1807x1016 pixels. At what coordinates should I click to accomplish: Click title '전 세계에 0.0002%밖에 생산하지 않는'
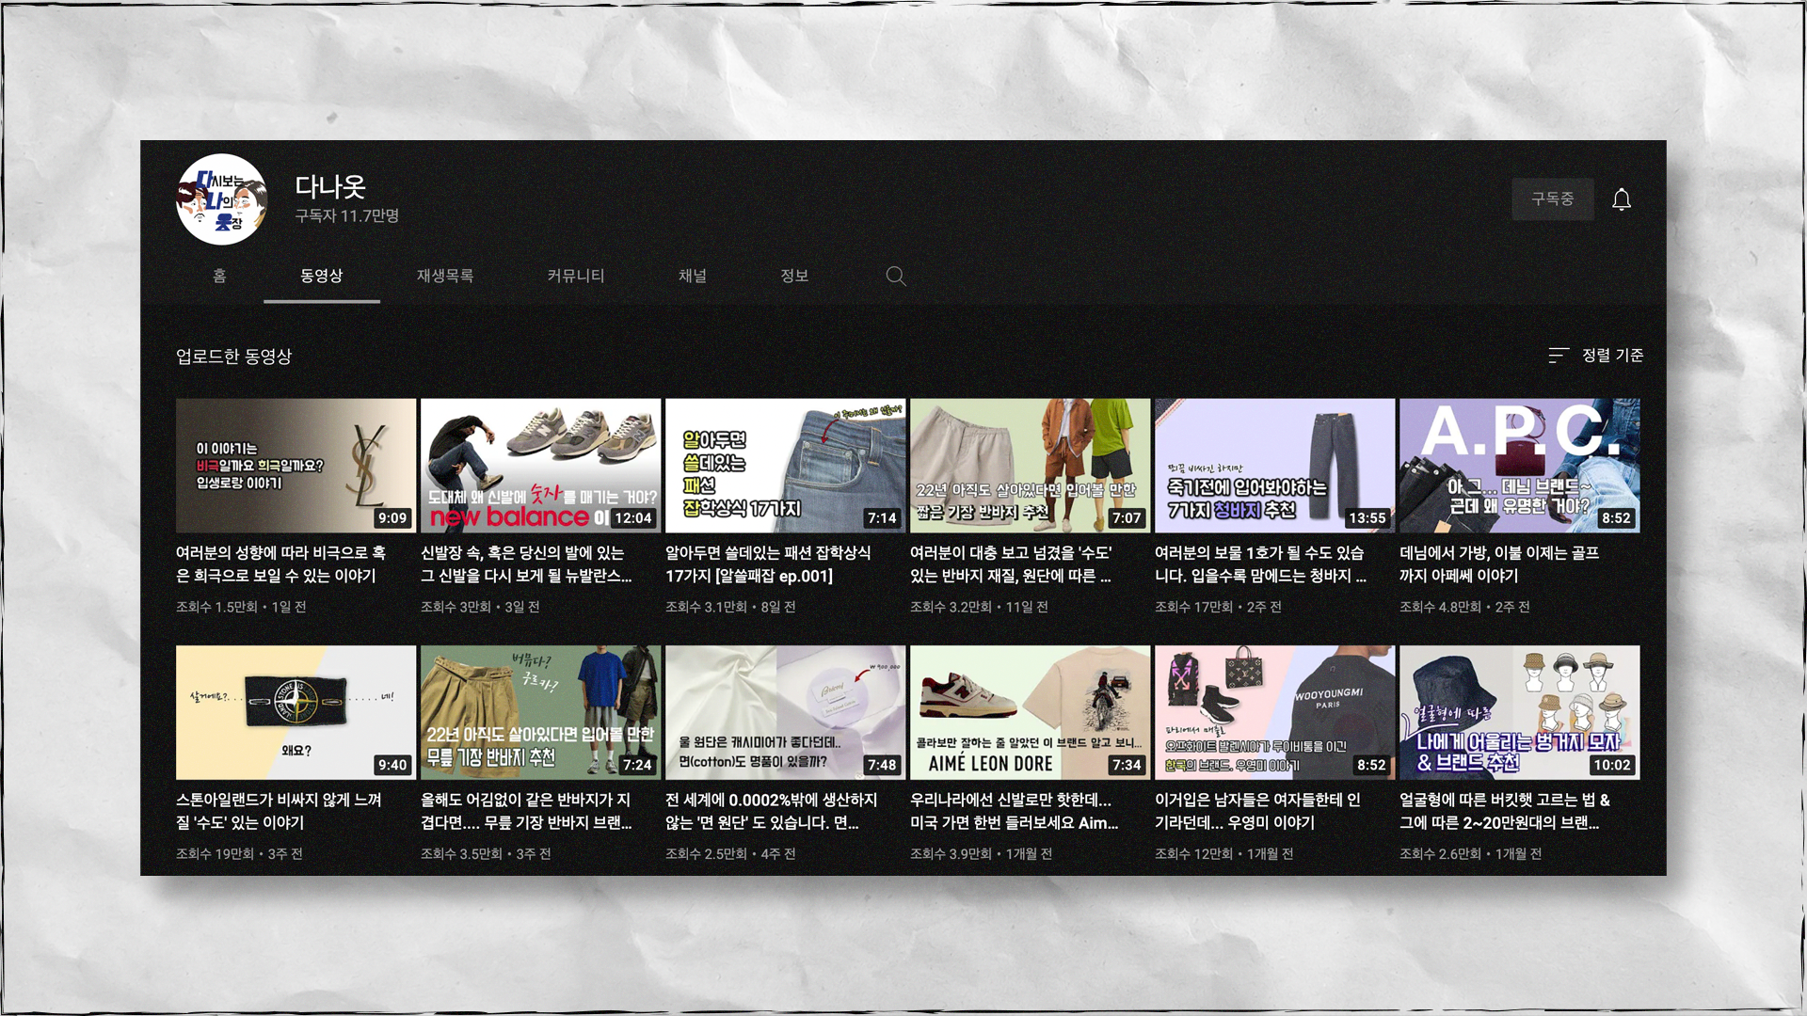tap(772, 811)
